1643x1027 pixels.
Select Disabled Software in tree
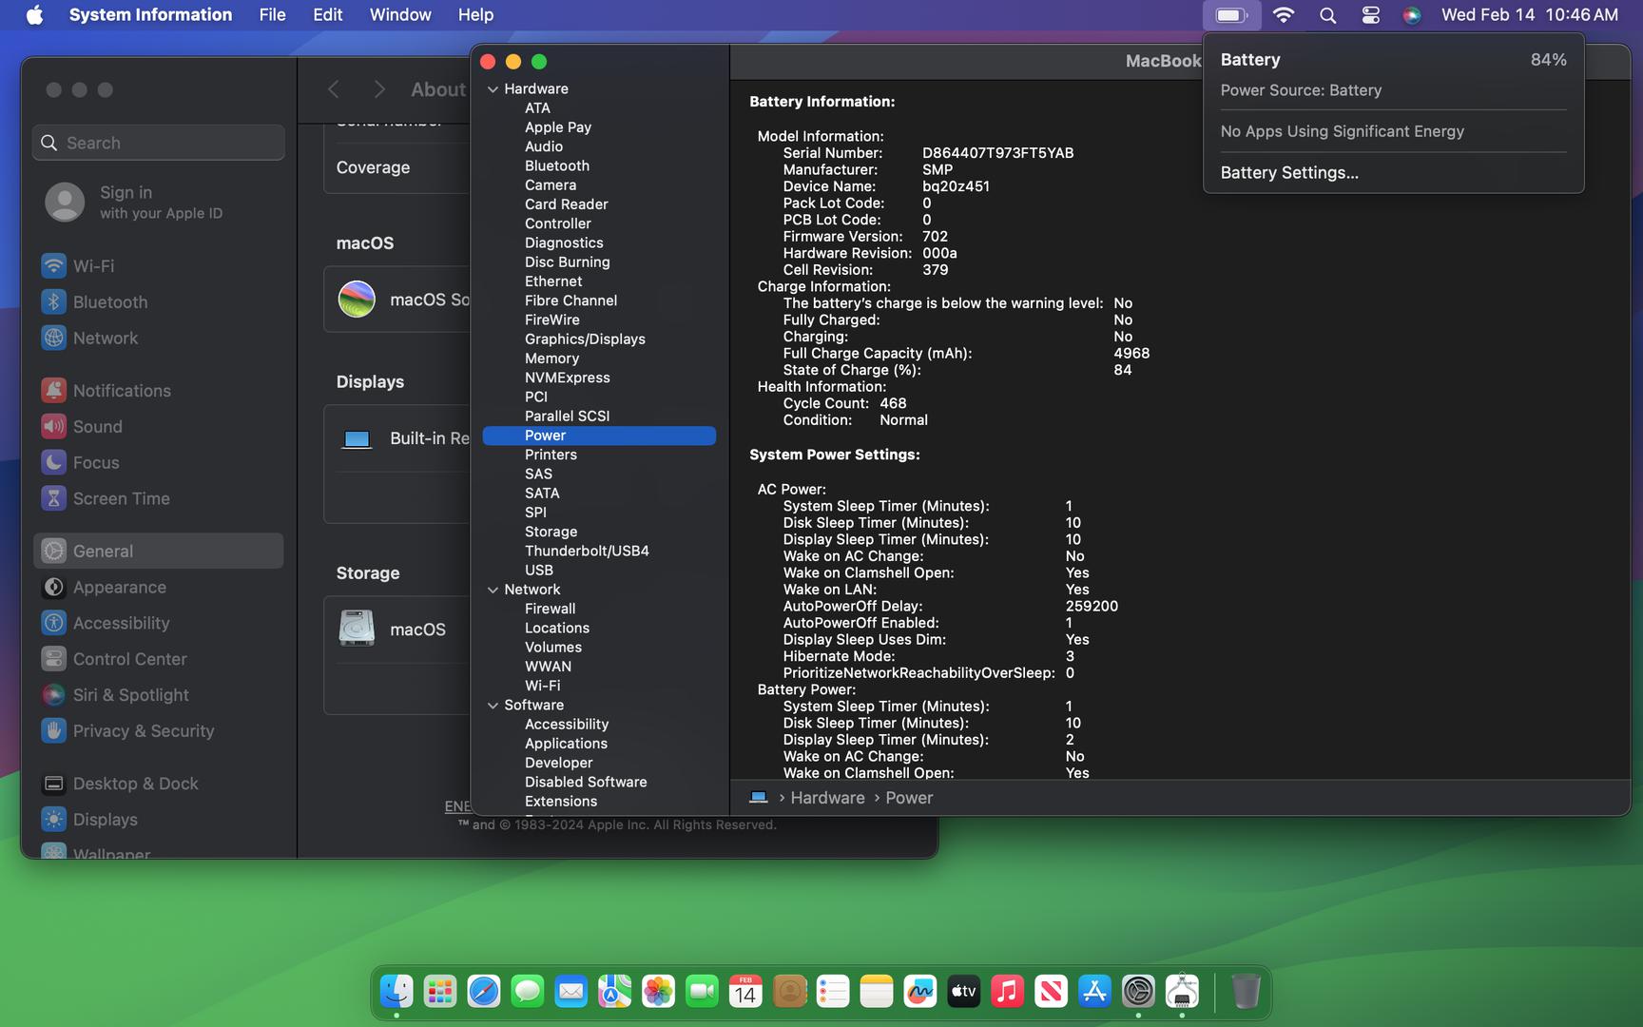click(x=586, y=783)
